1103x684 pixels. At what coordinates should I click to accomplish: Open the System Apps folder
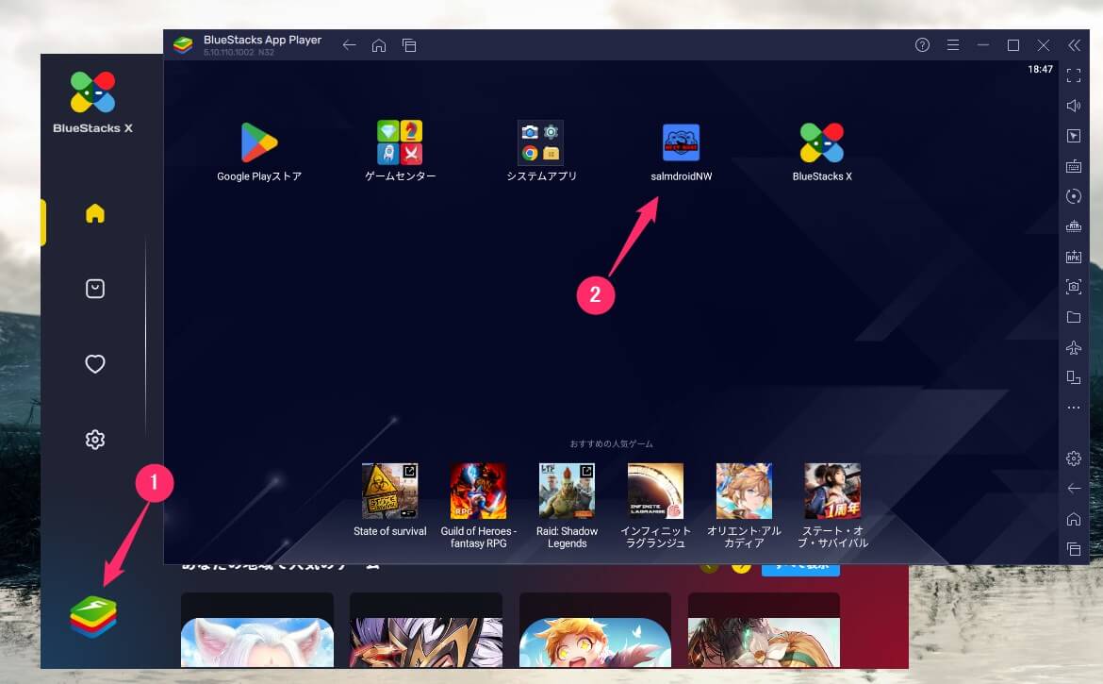point(540,143)
